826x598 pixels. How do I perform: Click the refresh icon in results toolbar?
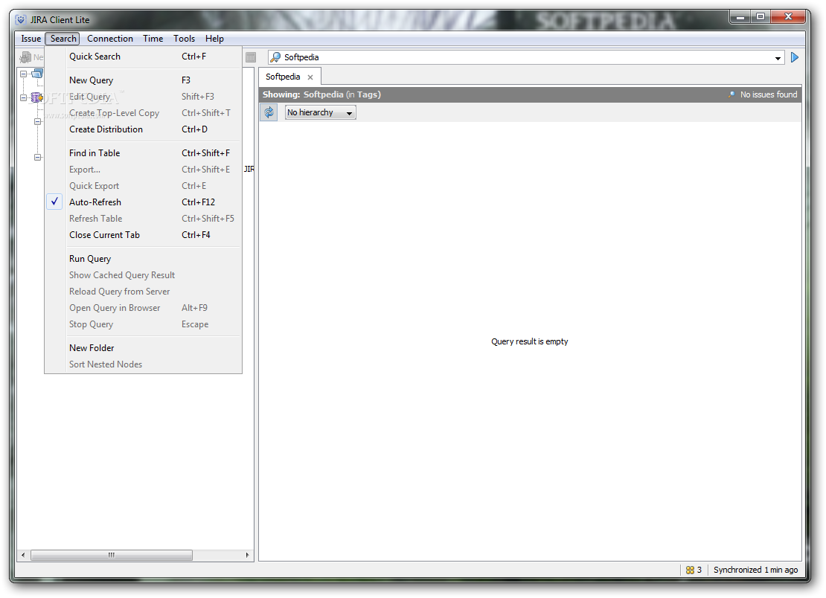click(269, 112)
